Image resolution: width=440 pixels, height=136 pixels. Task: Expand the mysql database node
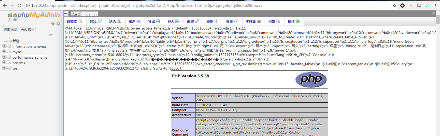point(4,52)
